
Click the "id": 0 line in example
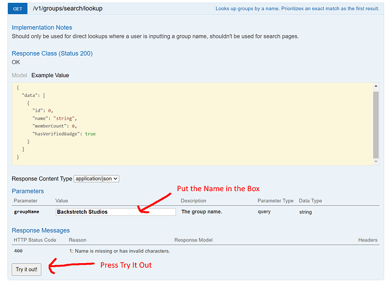pos(42,111)
